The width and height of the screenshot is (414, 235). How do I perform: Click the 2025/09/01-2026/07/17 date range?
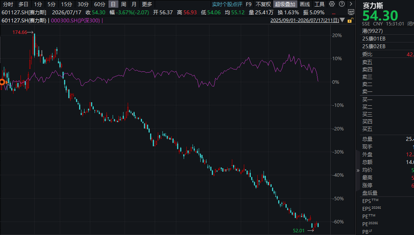coord(305,20)
